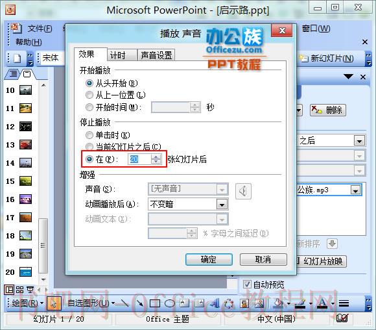Expand the 之后 start dropdown in task pane
Image resolution: width=376 pixels, height=330 pixels.
point(359,140)
